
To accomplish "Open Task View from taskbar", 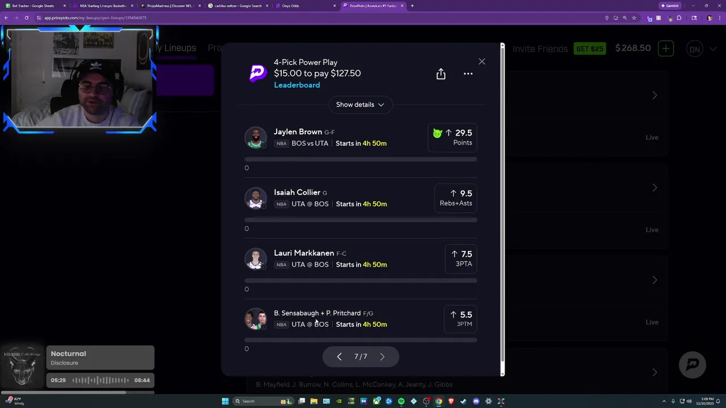I will coord(302,401).
